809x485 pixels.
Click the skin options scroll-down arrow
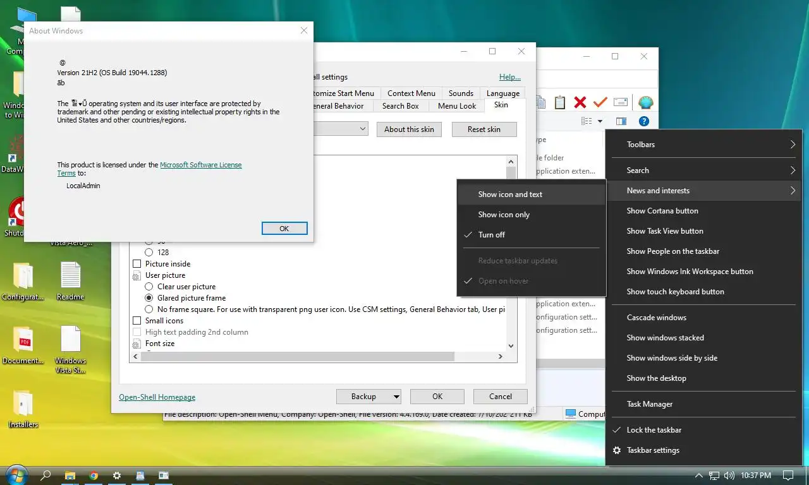[x=511, y=346]
